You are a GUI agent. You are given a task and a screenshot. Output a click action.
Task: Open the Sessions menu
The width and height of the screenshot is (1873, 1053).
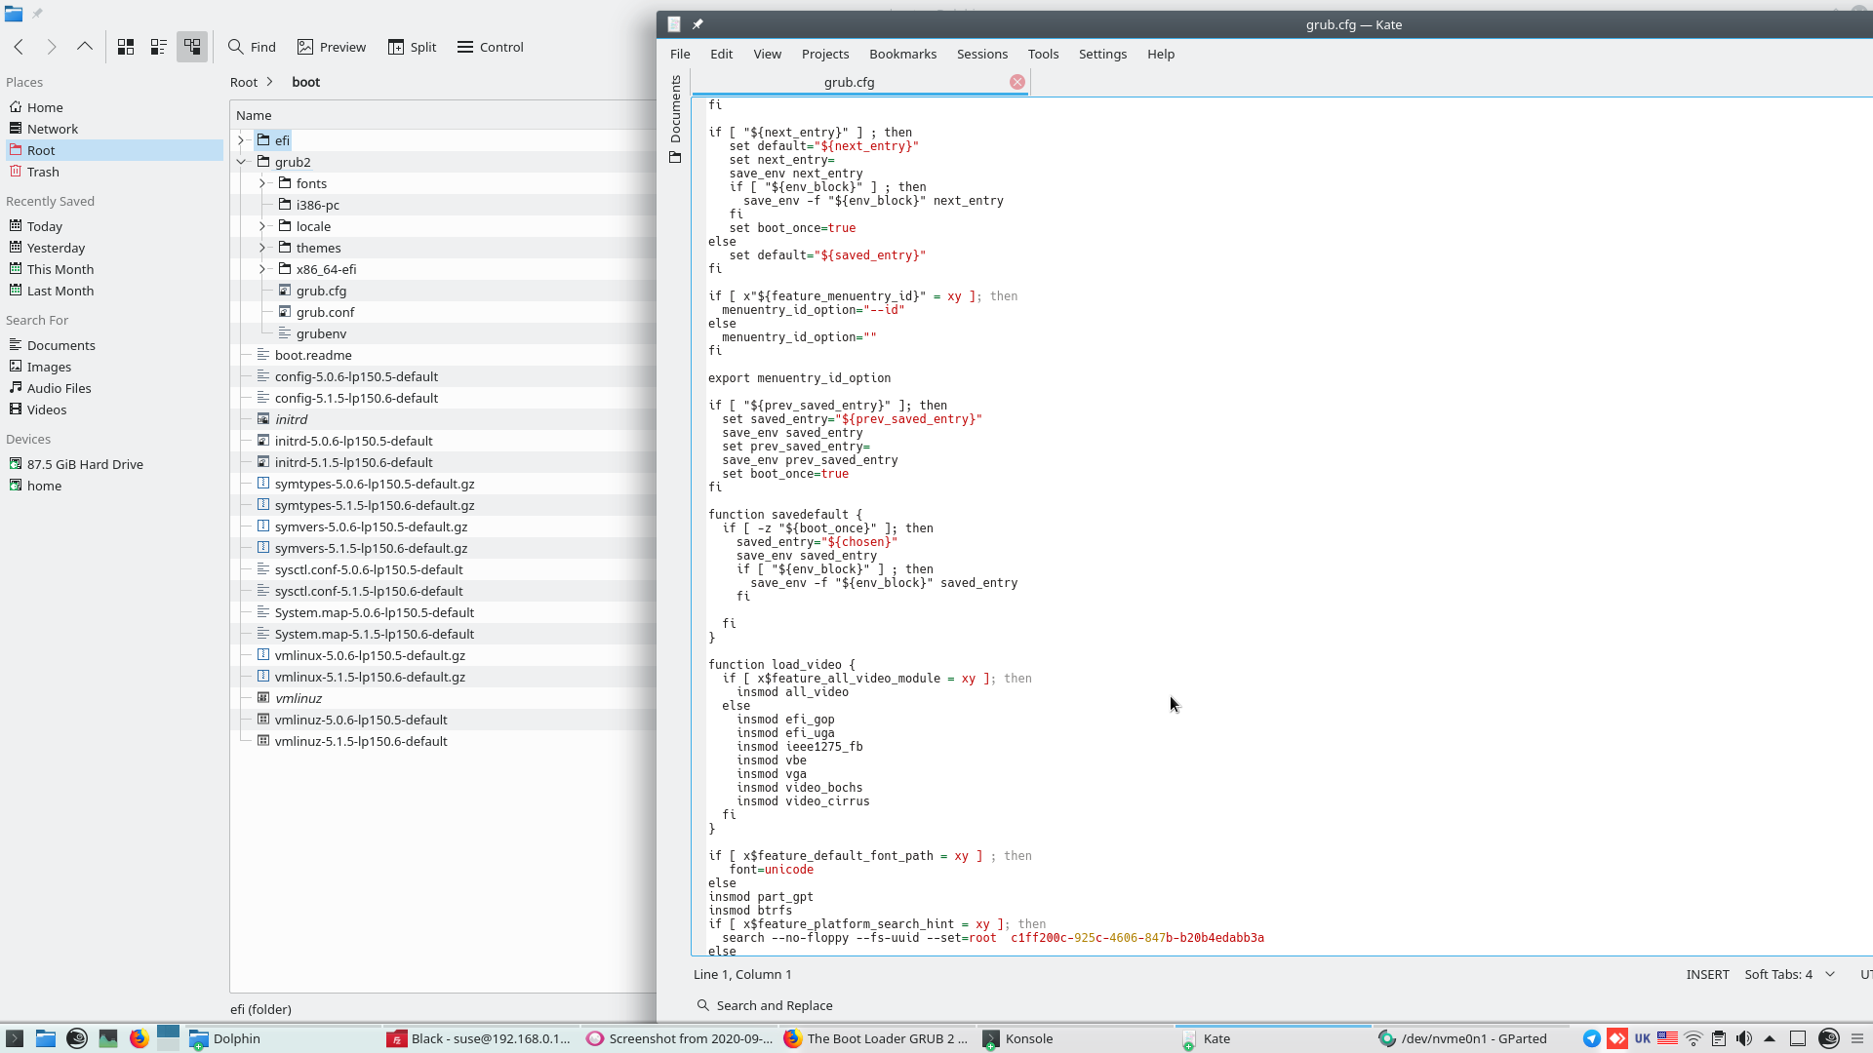(981, 54)
